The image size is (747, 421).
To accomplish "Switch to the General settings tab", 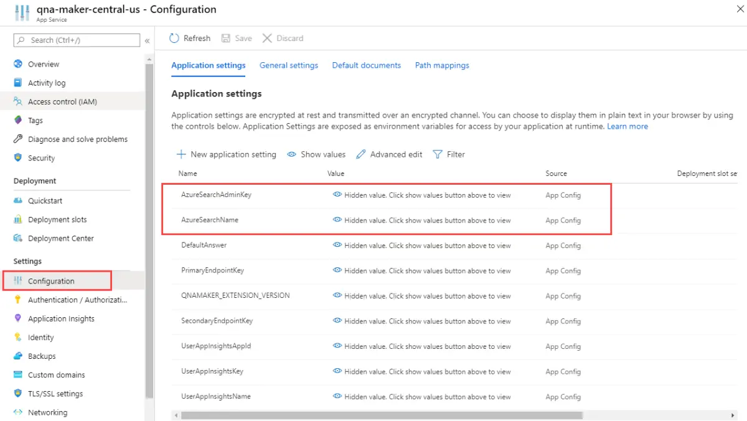I will click(x=289, y=65).
